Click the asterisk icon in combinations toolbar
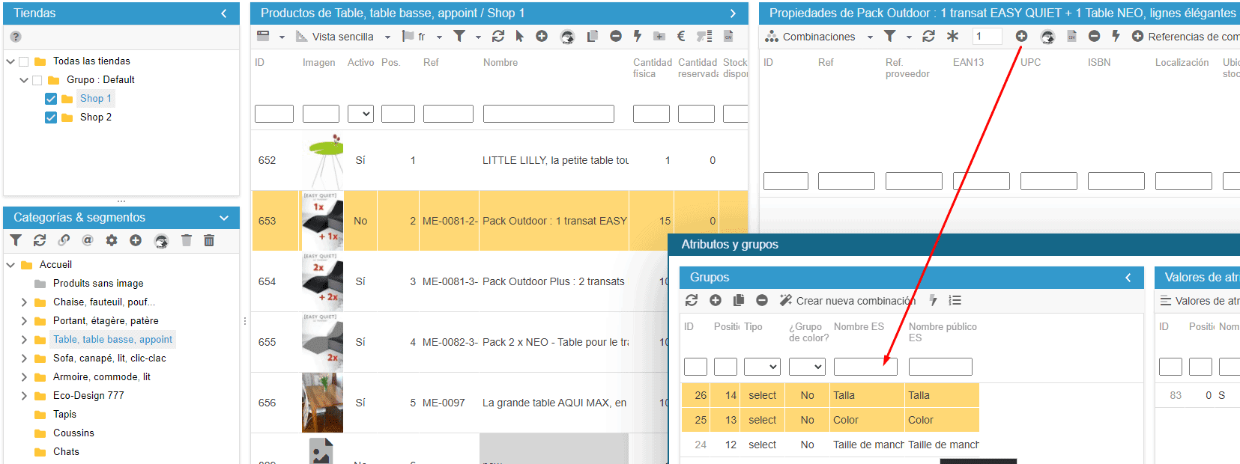The width and height of the screenshot is (1240, 464). click(952, 36)
